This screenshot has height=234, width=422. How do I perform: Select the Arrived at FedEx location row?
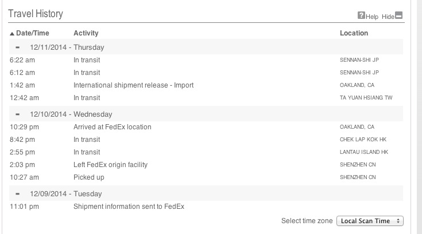pyautogui.click(x=206, y=127)
